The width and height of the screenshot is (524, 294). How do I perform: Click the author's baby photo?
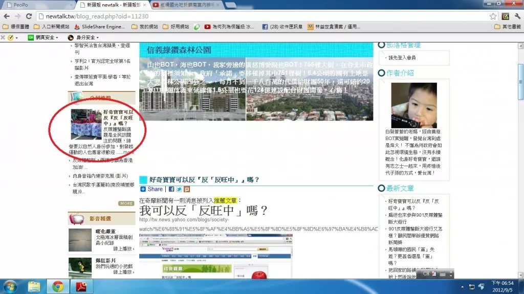point(414,105)
